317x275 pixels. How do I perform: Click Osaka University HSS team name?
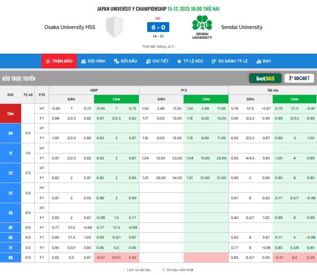pyautogui.click(x=70, y=27)
